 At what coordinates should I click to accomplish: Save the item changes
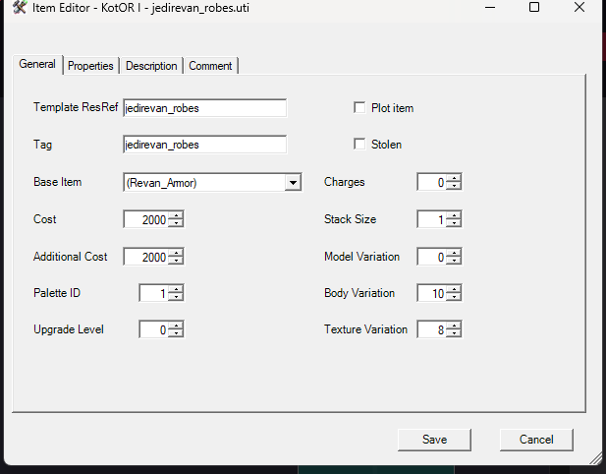(x=434, y=440)
